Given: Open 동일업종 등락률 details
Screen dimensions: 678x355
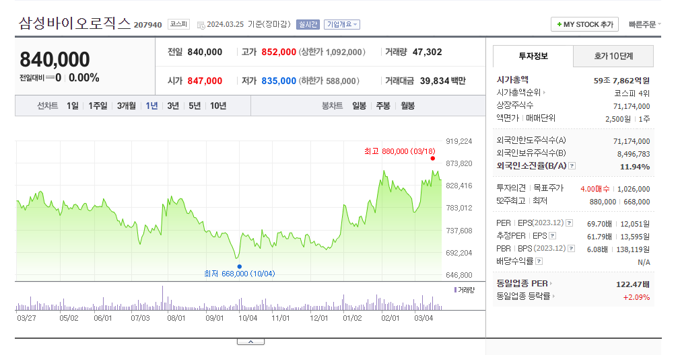Looking at the screenshot, I should pos(525,297).
